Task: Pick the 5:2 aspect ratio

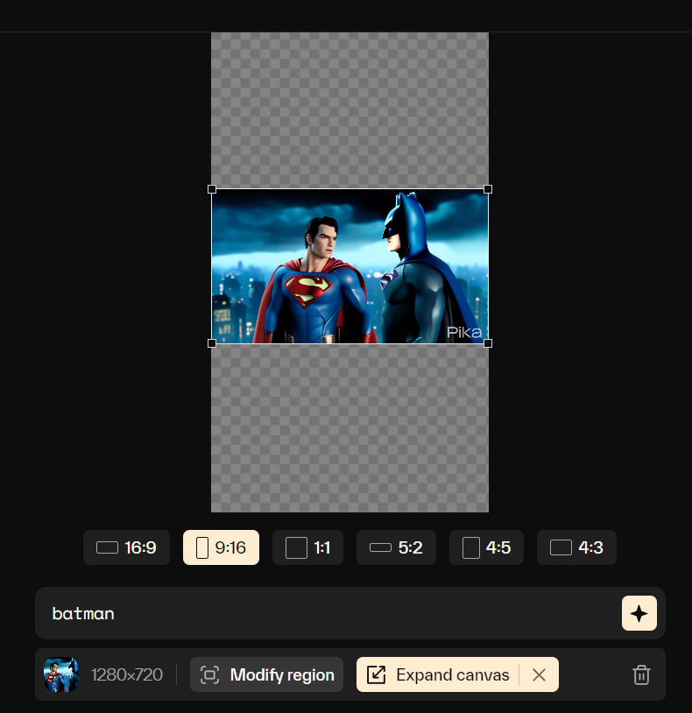Action: coord(396,547)
